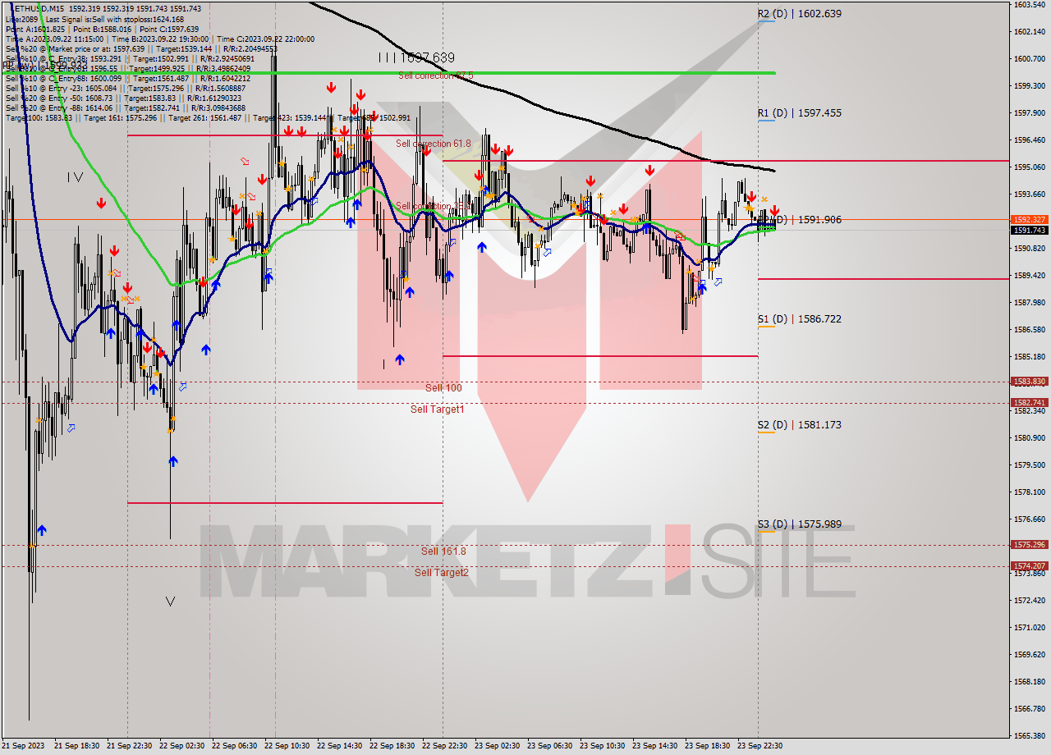Viewport: 1051px width, 755px height.
Task: Click the '23 Sep 10:30' time axis label
Action: (602, 746)
